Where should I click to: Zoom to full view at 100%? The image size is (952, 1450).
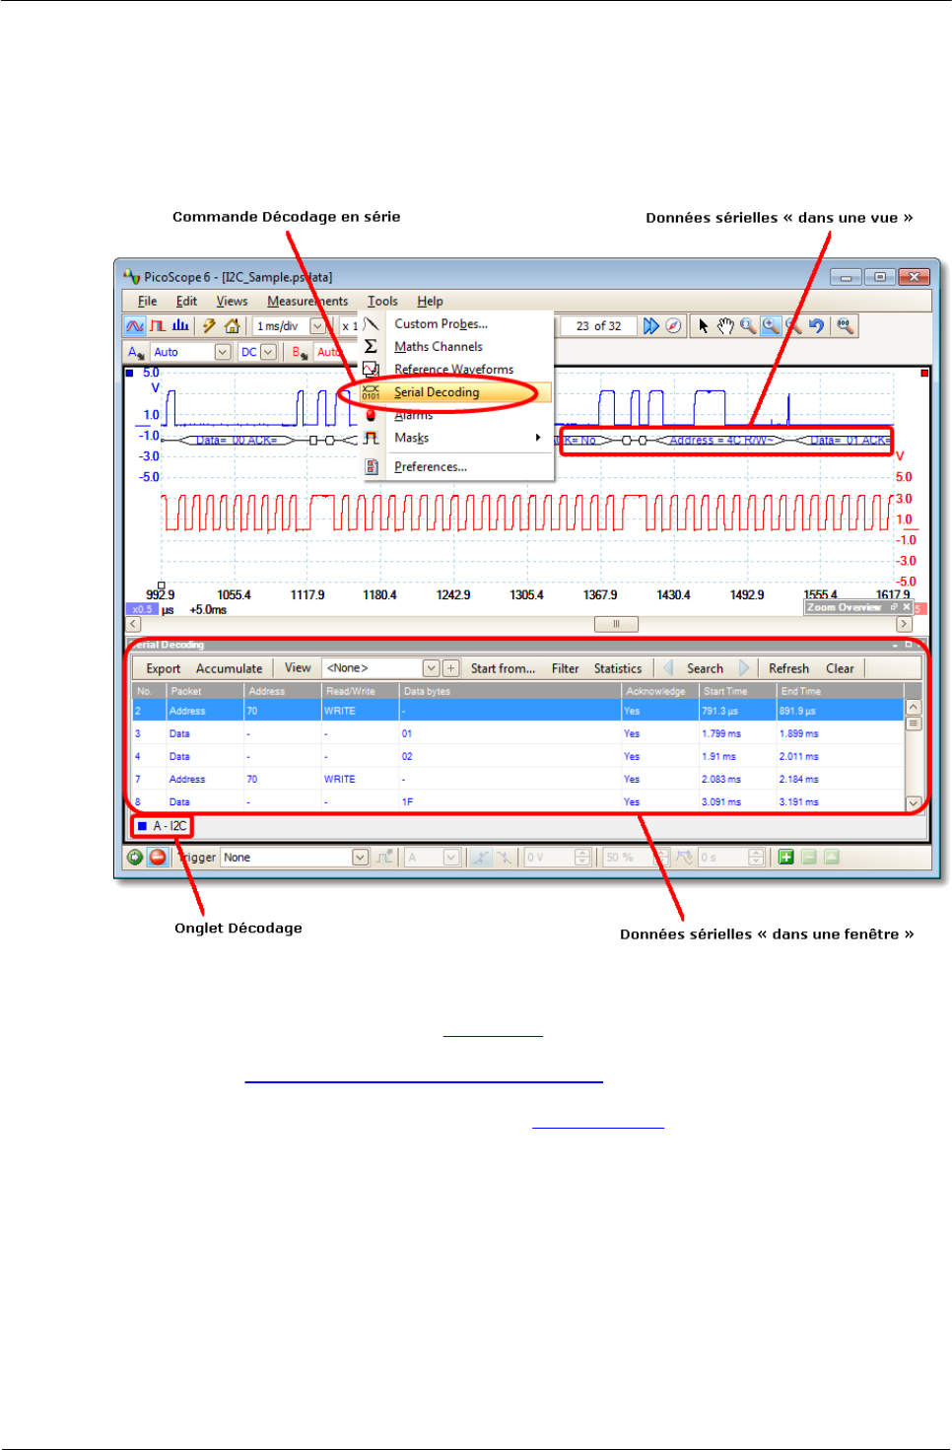(845, 326)
